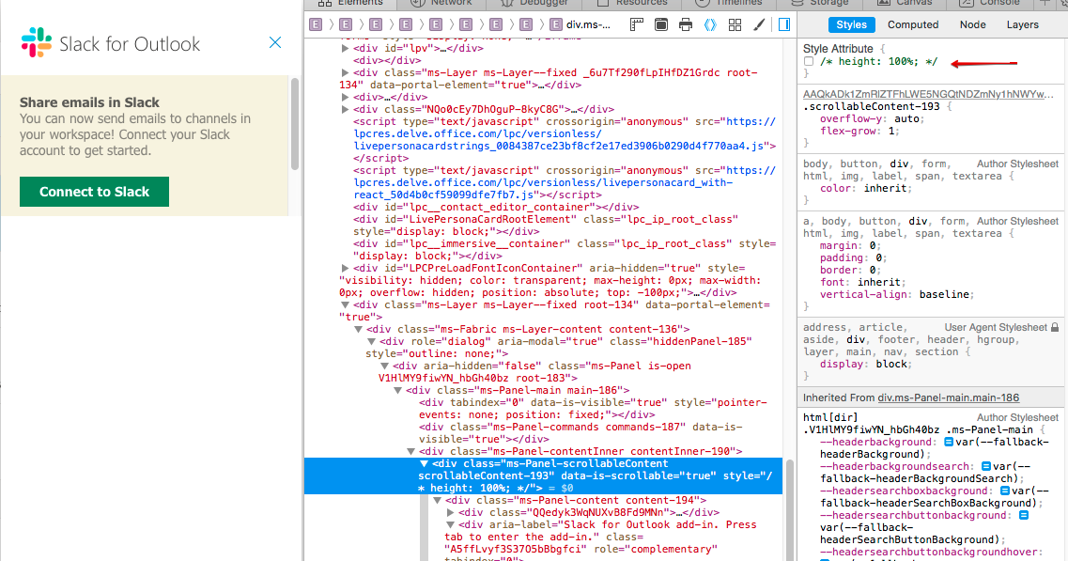Open the livepersonacard_with-react script URL
This screenshot has width=1068, height=561.
[x=565, y=182]
